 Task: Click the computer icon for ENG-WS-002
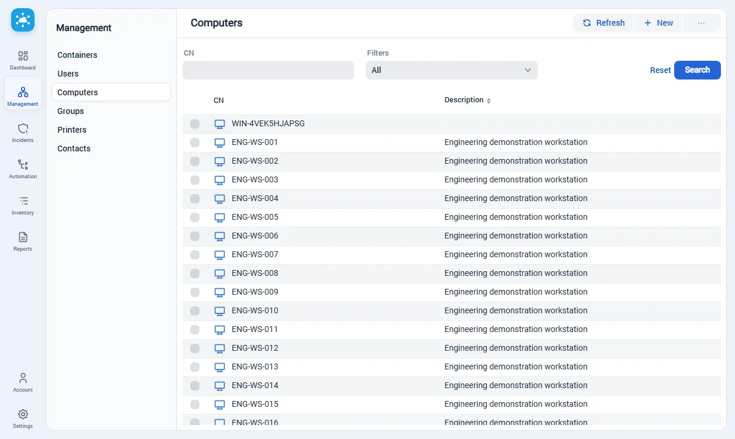(x=219, y=161)
